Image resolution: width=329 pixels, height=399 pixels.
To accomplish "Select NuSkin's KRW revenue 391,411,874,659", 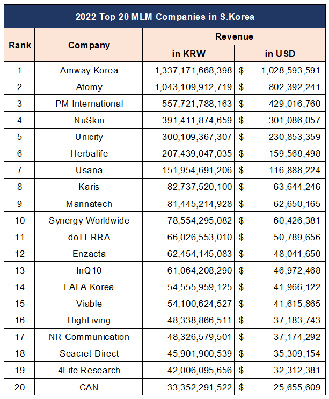I will point(193,120).
